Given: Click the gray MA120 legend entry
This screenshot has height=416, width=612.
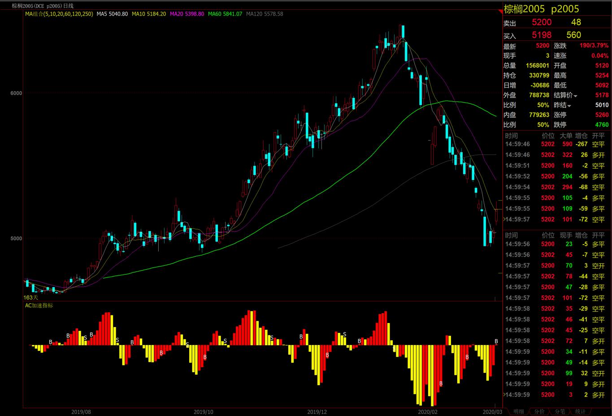Looking at the screenshot, I should tap(265, 14).
